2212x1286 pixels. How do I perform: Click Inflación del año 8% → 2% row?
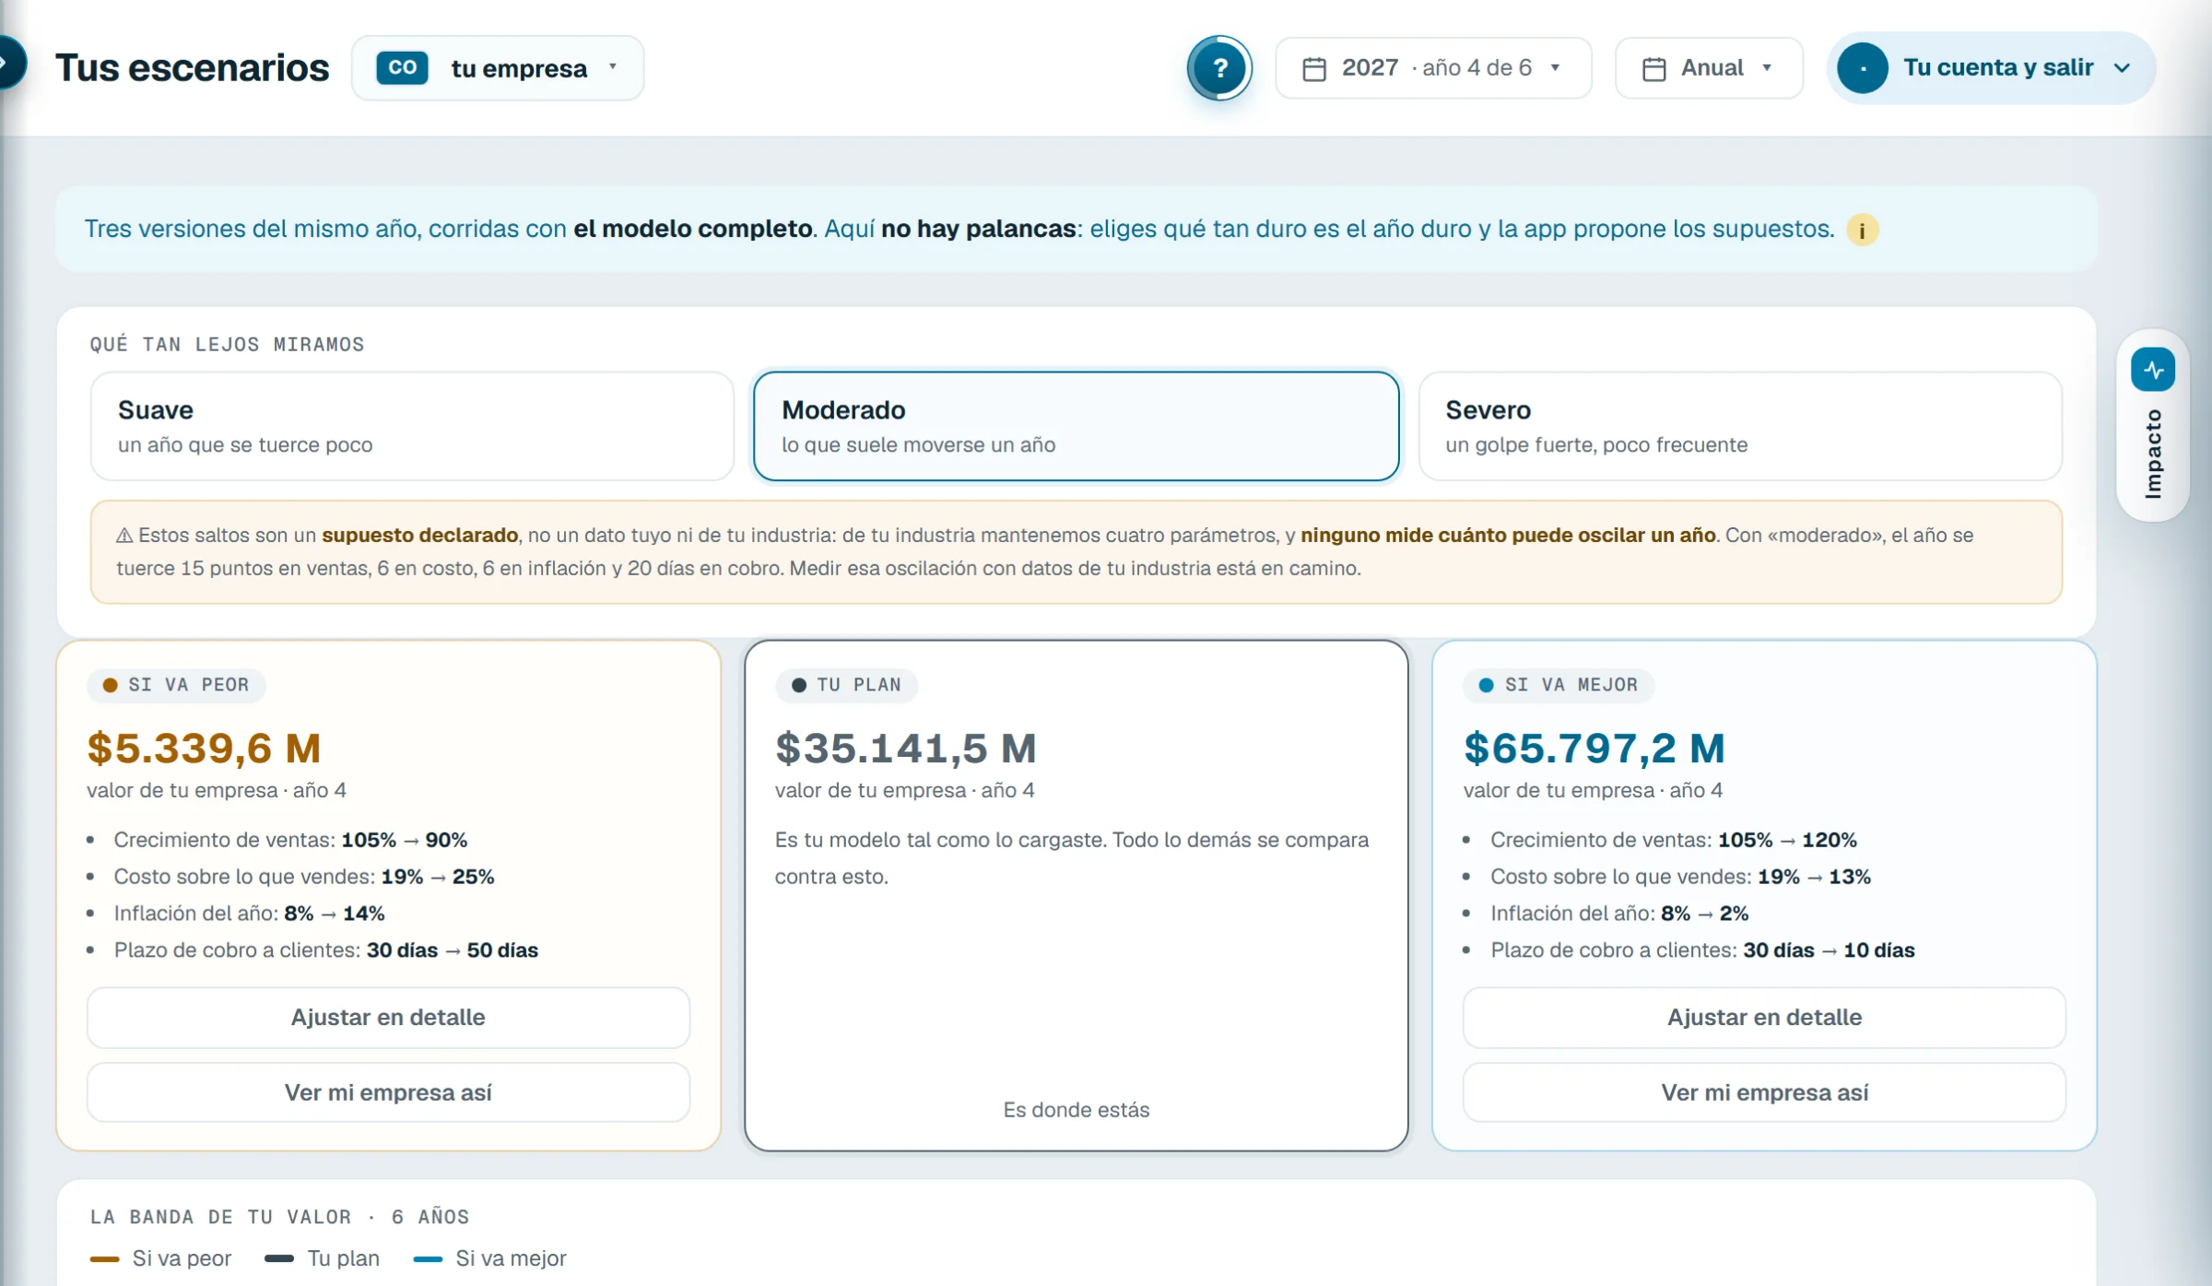[1619, 914]
